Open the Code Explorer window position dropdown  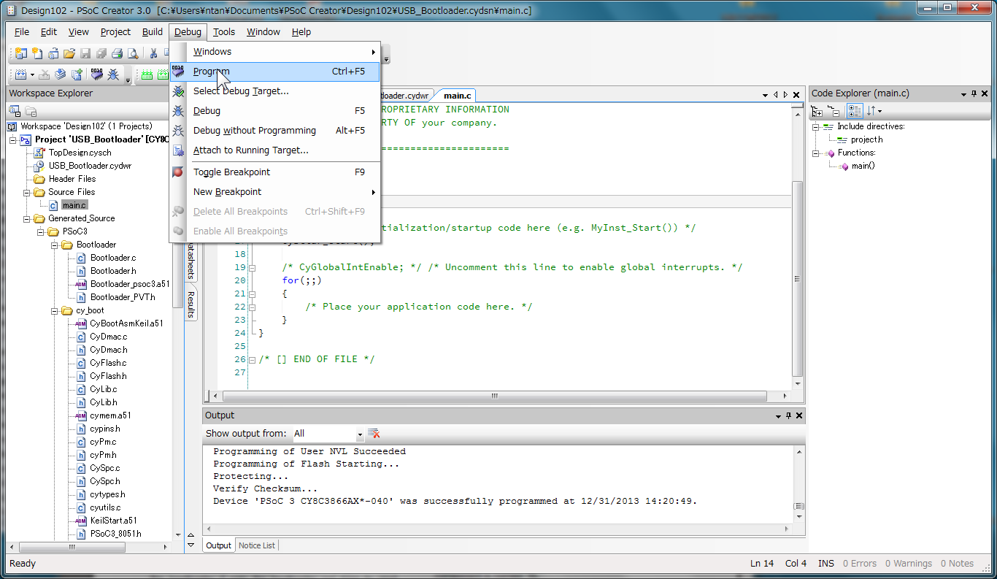pos(963,94)
